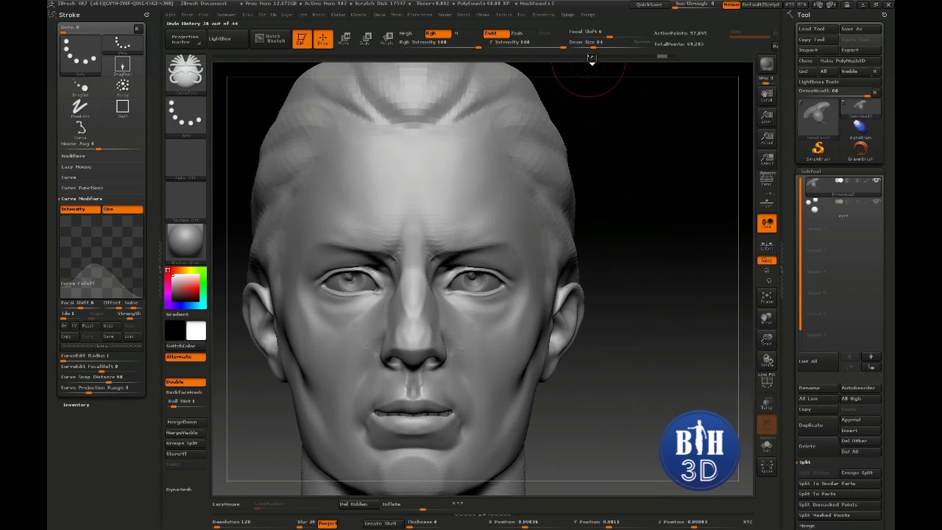942x530 pixels.
Task: Toggle Xyz rotation mode
Action: [767, 261]
